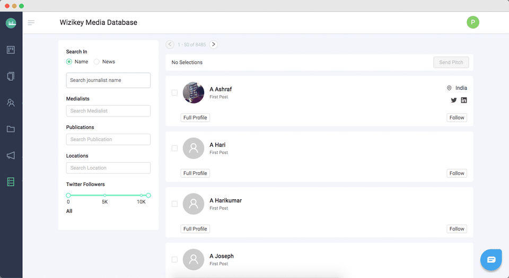Follow journalist A Ashraf
Viewport: 509px width, 278px height.
pos(457,118)
